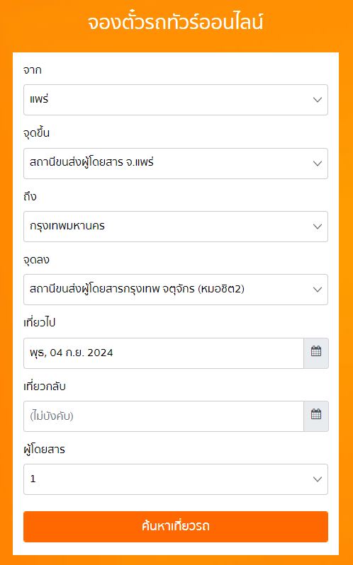Expand the กรุงเทพมหานคร destination dropdown
Viewport: 353px width, 565px height.
coord(176,227)
